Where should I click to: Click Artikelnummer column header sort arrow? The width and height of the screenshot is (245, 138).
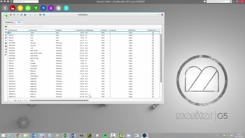click(29, 30)
